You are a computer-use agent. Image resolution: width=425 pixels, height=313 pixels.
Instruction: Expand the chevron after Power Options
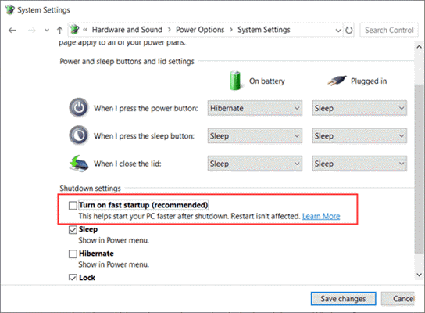[231, 30]
